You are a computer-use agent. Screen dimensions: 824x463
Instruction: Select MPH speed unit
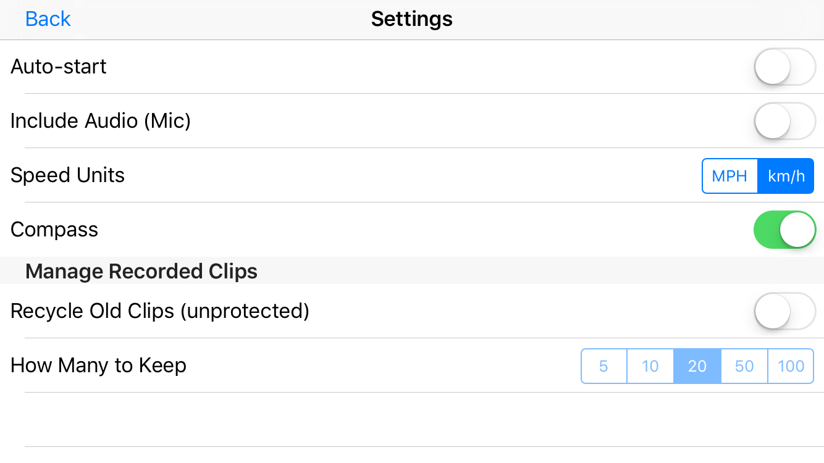pyautogui.click(x=729, y=176)
